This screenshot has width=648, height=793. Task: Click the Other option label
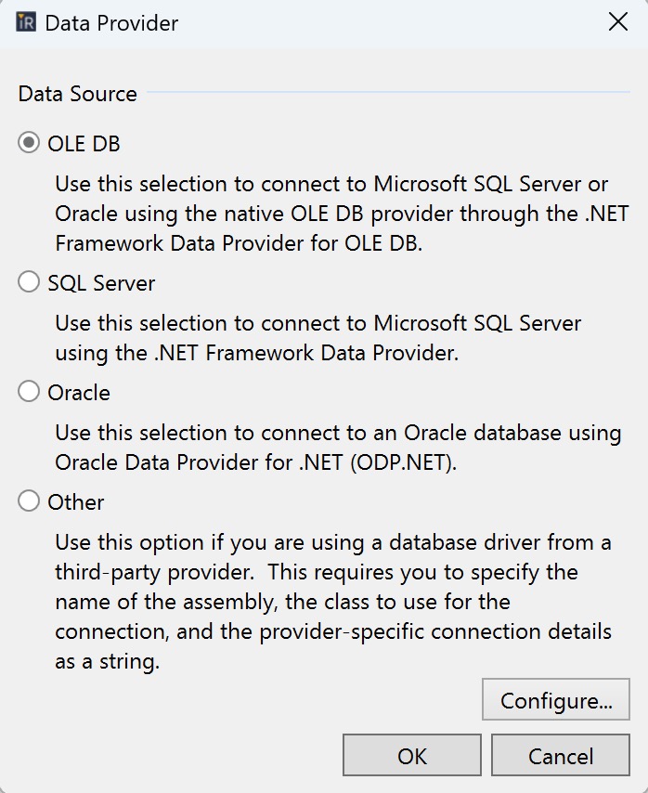[x=79, y=501]
